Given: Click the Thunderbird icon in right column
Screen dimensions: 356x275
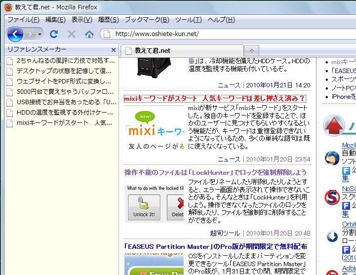Looking at the screenshot, I should coord(332,157).
